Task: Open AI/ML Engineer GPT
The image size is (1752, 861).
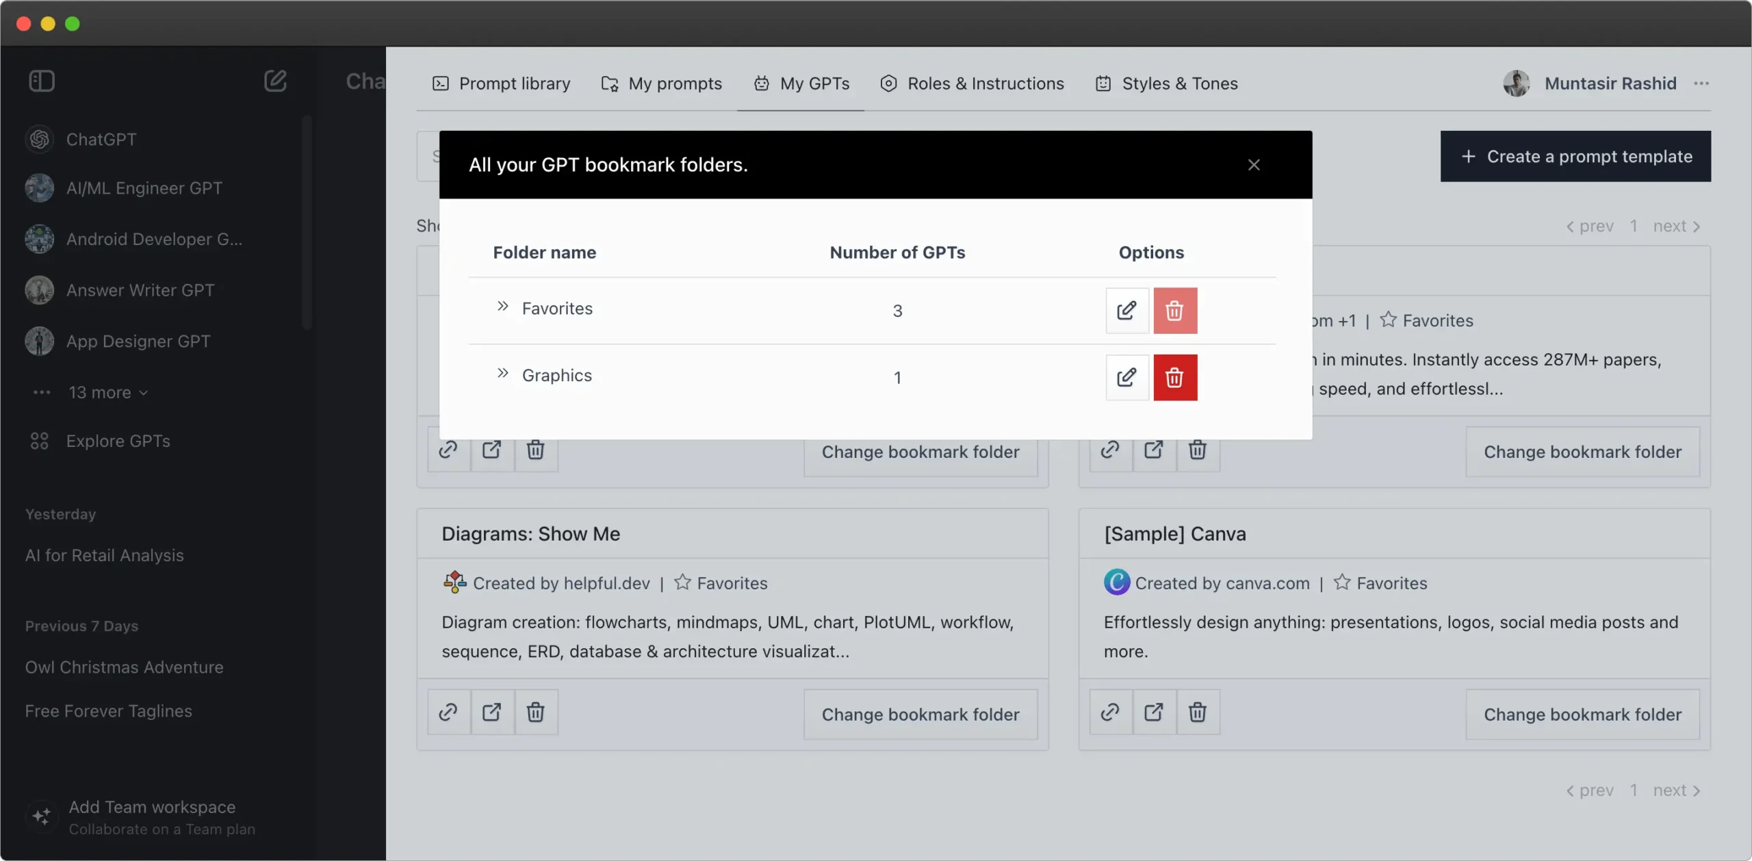Action: click(124, 188)
